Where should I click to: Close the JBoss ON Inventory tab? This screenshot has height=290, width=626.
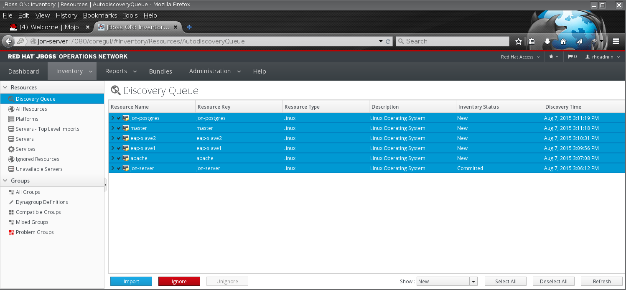pos(176,27)
